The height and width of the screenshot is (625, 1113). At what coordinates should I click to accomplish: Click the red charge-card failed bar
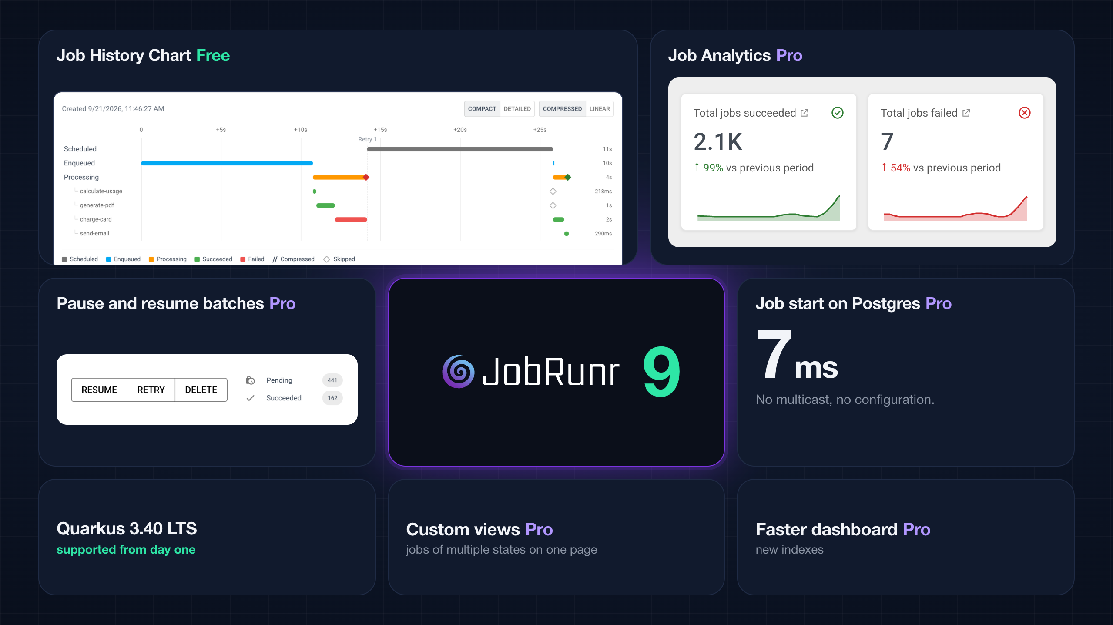click(x=351, y=219)
